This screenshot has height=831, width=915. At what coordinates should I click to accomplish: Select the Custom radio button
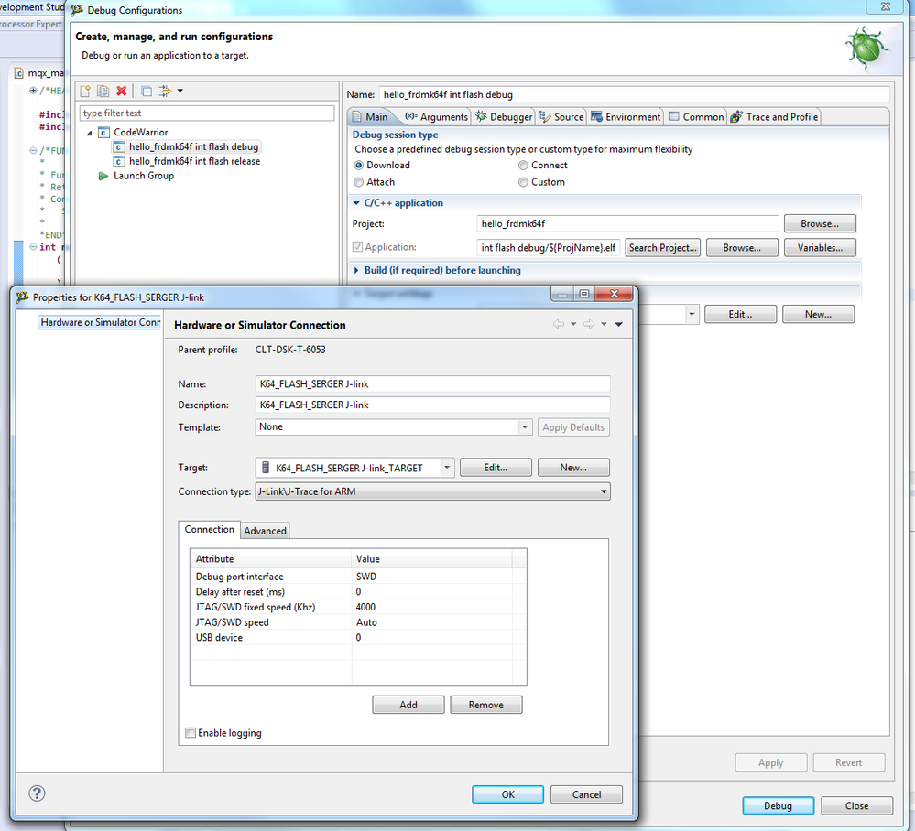523,182
